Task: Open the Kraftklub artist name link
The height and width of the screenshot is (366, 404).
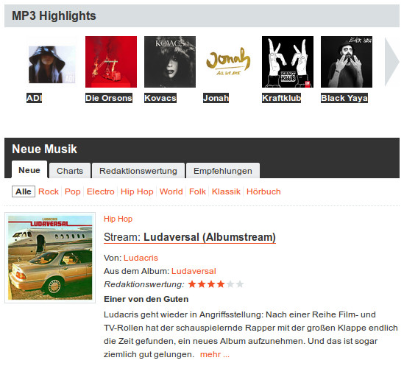Action: pyautogui.click(x=281, y=98)
